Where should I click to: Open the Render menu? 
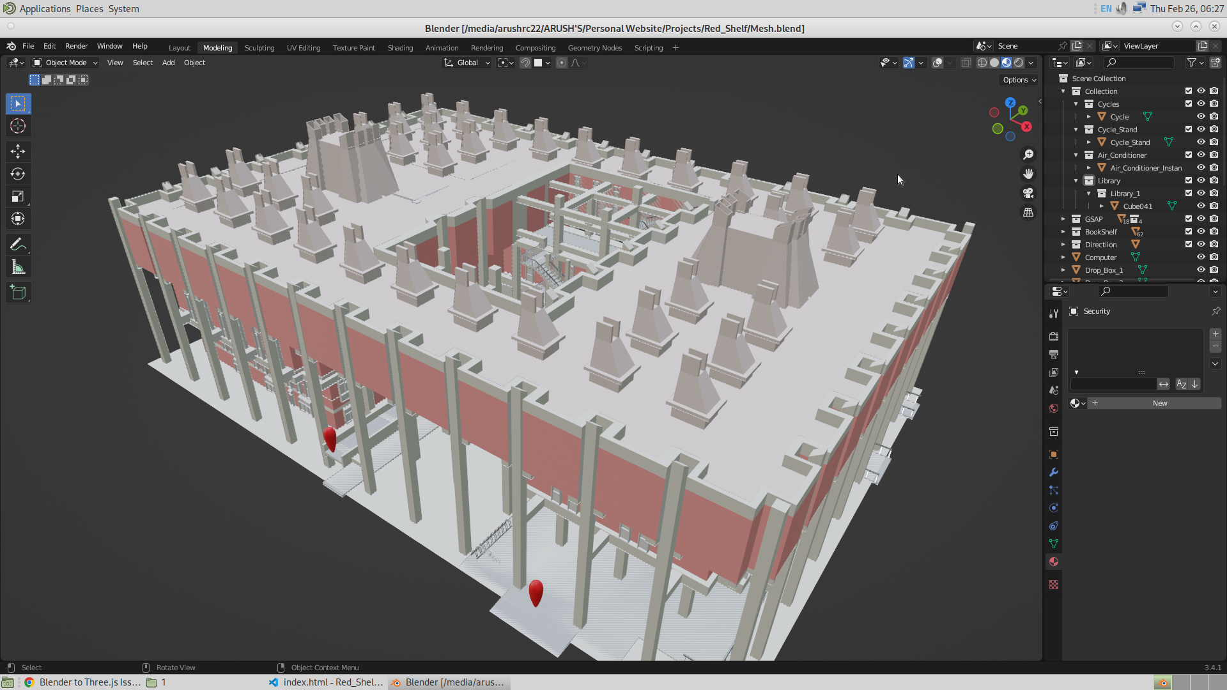76,46
